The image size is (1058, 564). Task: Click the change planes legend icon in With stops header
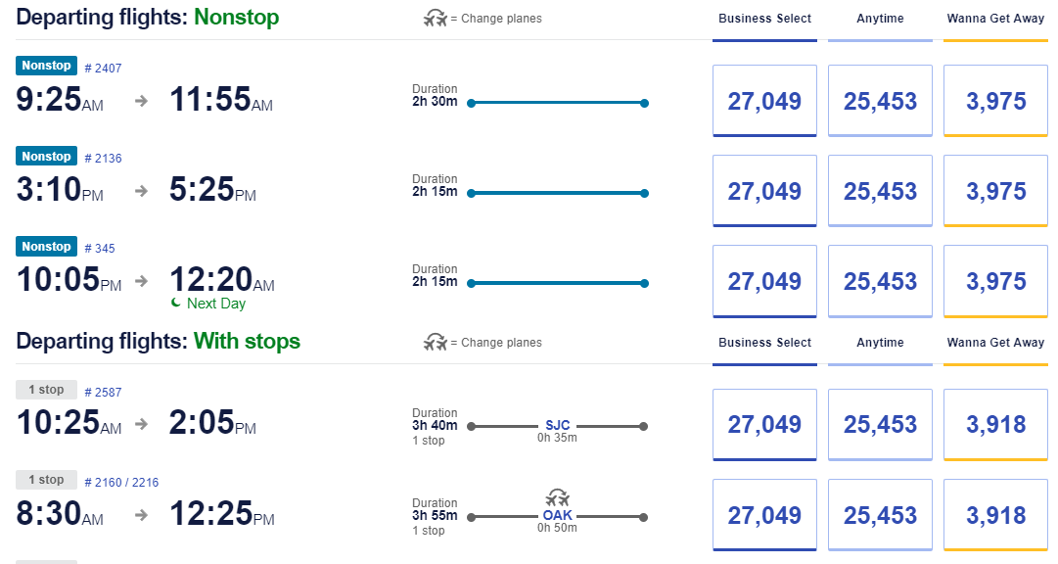[436, 343]
